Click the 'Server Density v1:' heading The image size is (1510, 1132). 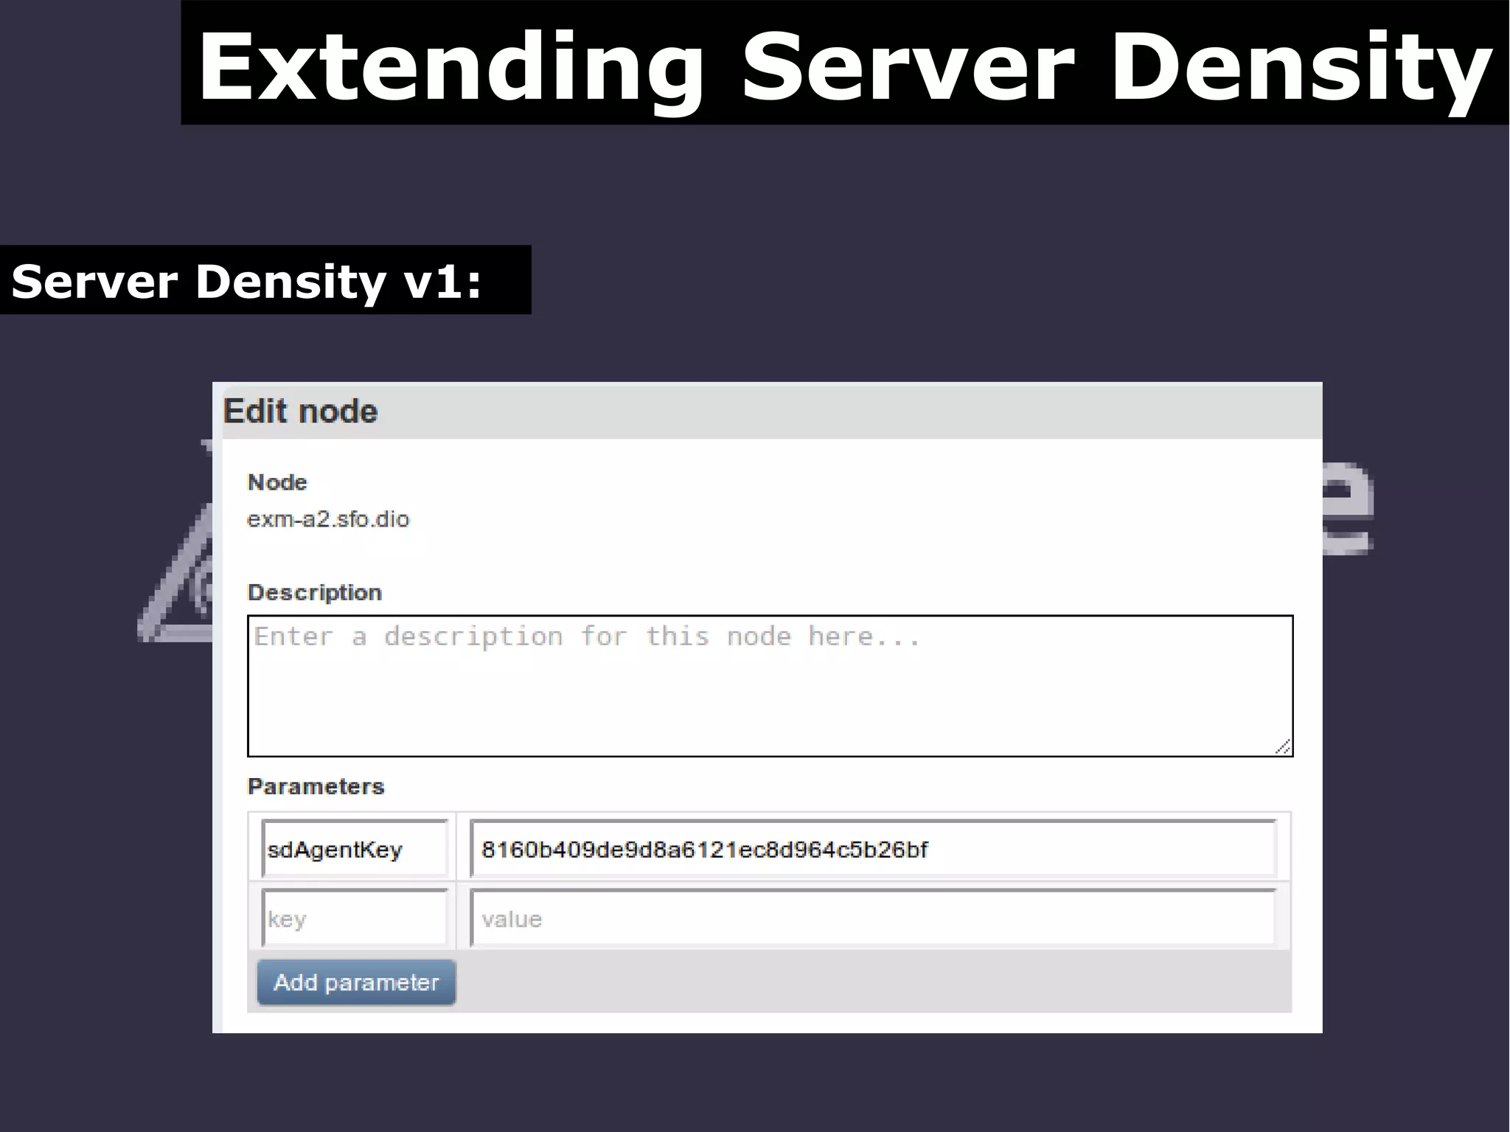(247, 282)
